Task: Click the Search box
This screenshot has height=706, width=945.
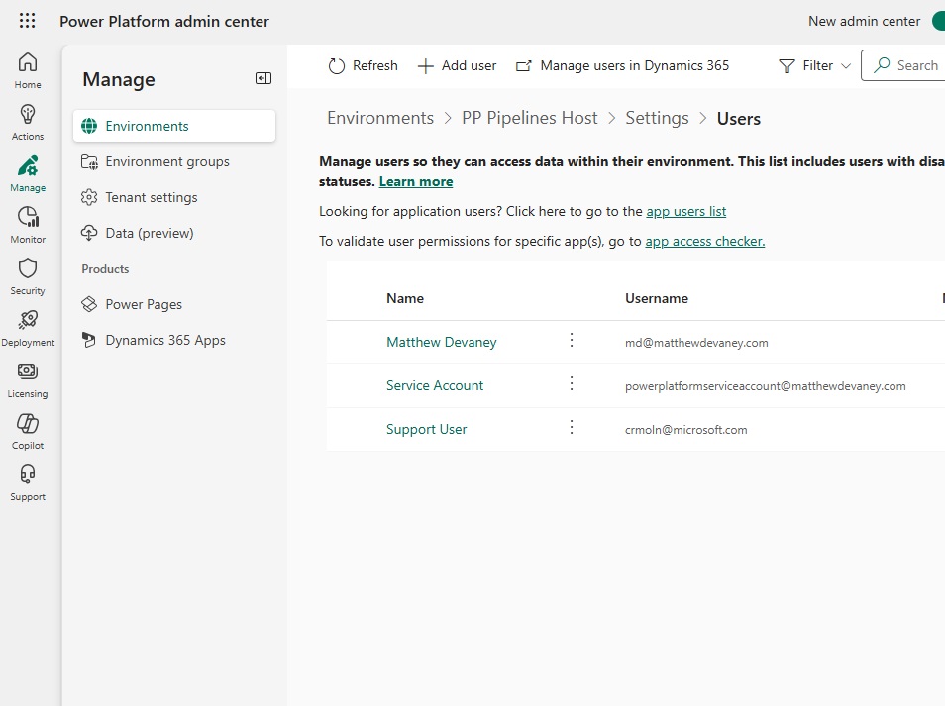Action: (902, 65)
